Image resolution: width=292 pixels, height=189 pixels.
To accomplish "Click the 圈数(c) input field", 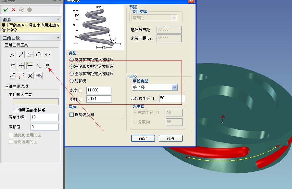I will tap(99, 99).
